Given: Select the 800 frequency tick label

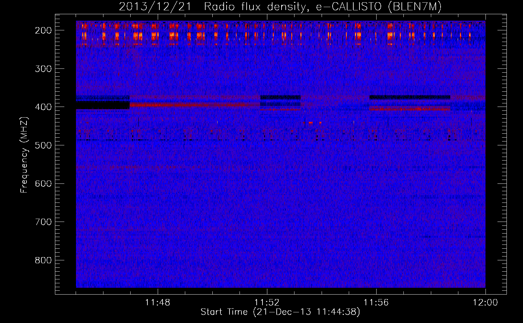Looking at the screenshot, I should [43, 260].
